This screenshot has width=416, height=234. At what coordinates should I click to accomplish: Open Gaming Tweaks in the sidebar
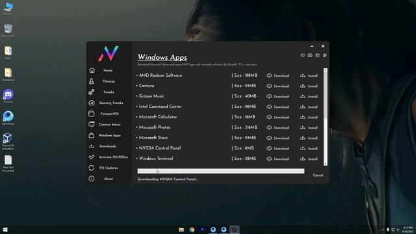coord(111,103)
